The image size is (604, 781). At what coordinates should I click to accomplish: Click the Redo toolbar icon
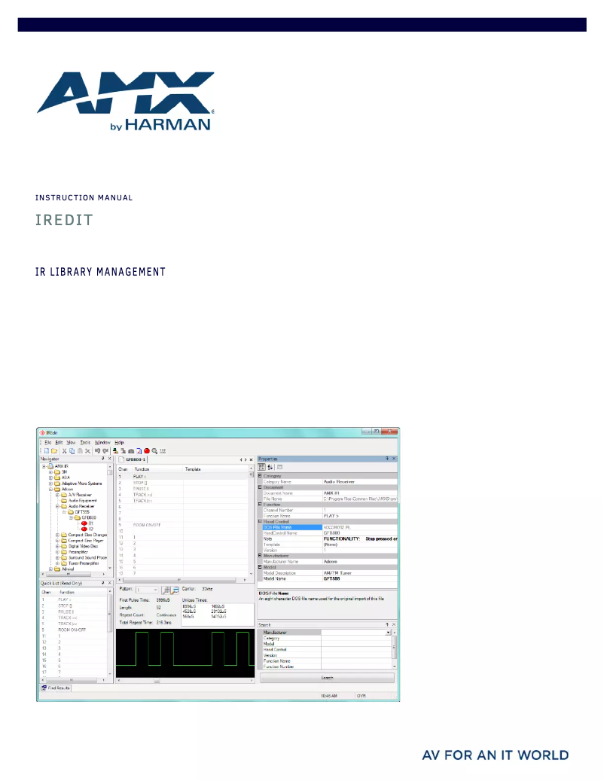[105, 449]
